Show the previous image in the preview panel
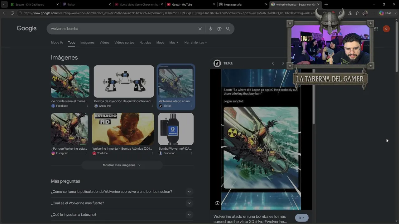 pos(273,63)
